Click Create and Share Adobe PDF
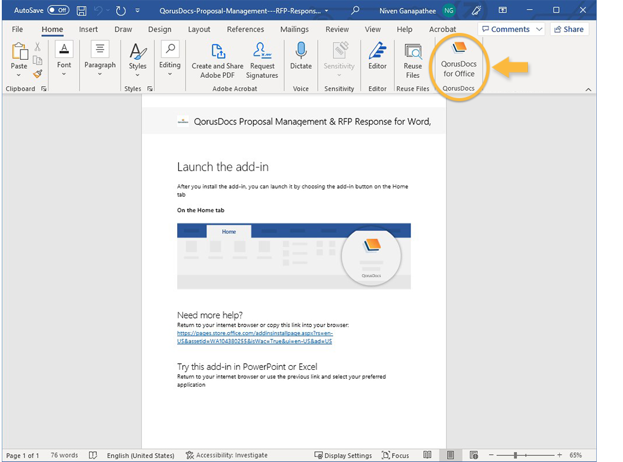Viewport: 623px width, 462px height. (217, 61)
